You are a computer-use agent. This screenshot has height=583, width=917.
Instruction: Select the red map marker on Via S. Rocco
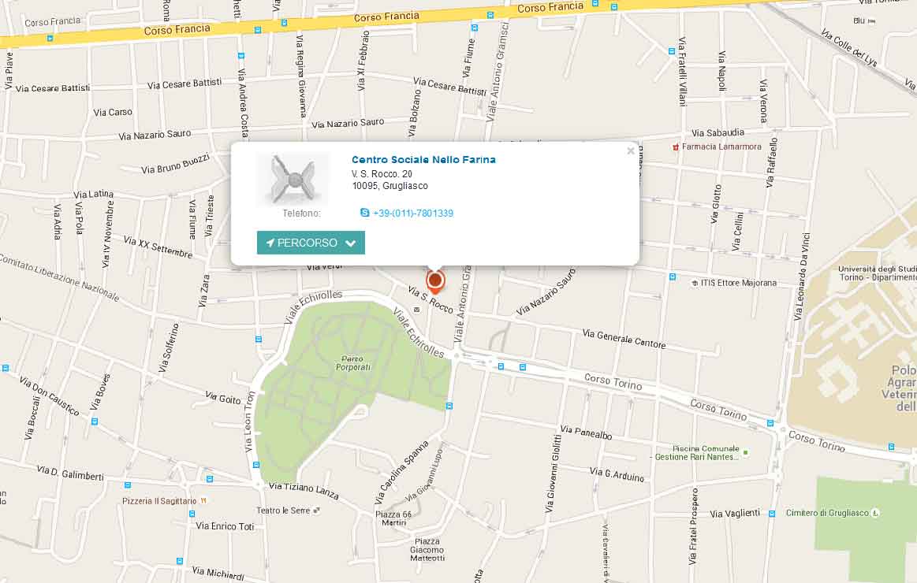(434, 281)
